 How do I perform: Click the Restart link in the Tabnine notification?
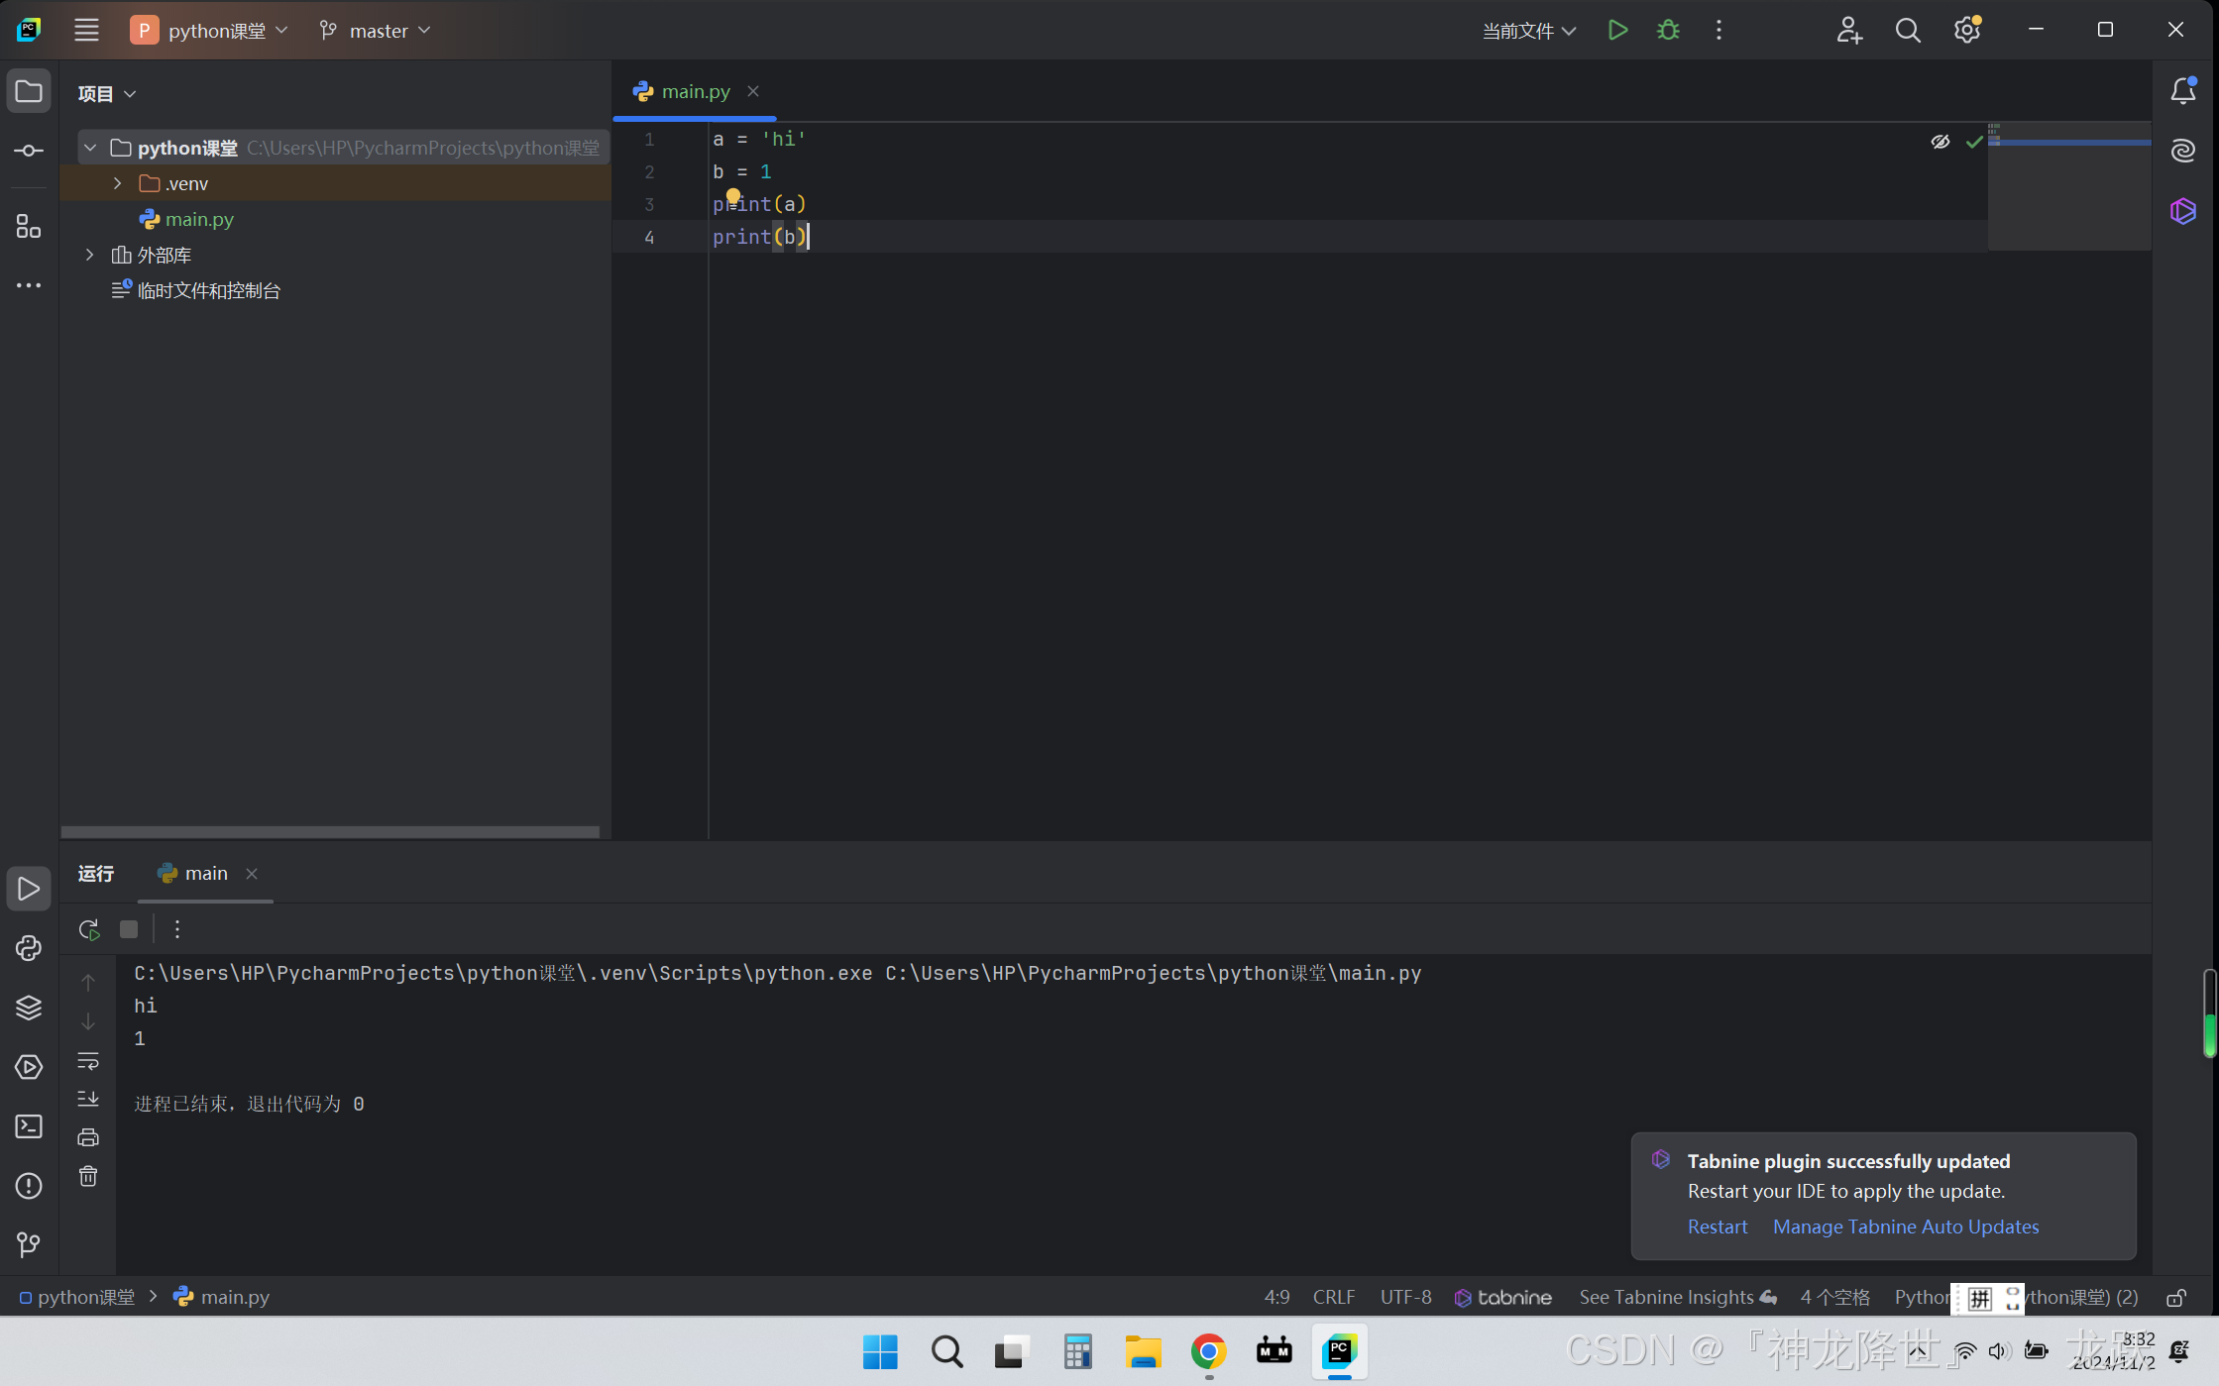(1717, 1226)
